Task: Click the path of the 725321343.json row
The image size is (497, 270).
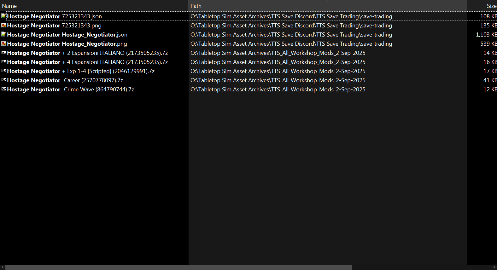Action: click(291, 16)
